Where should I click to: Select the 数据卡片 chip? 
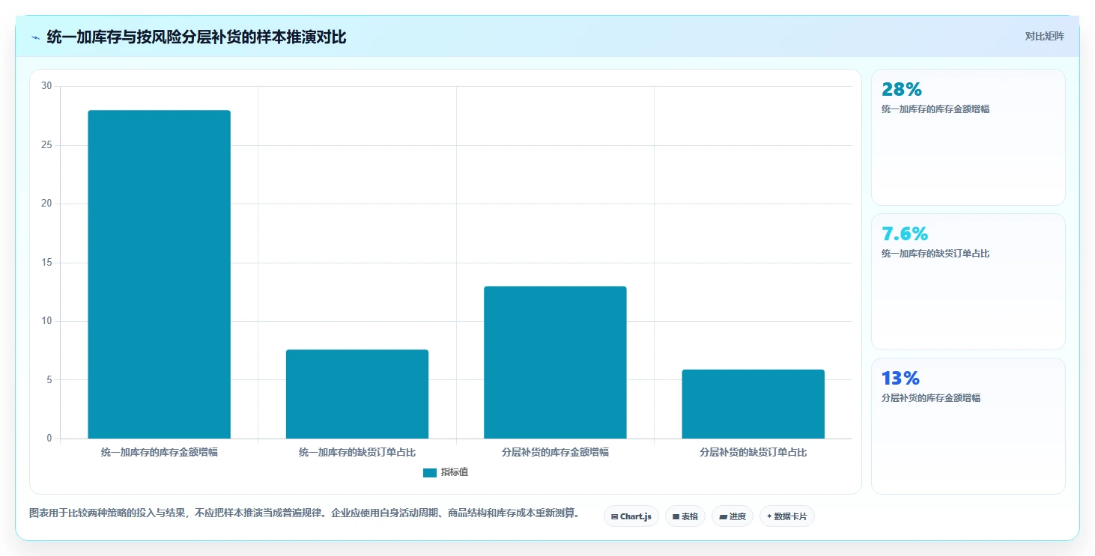pyautogui.click(x=787, y=516)
